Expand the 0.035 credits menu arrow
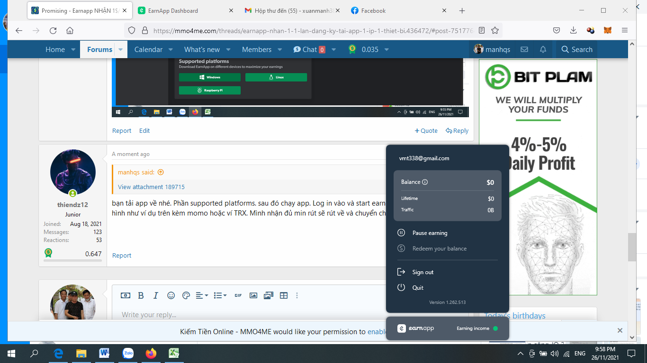Viewport: 647px width, 363px height. point(387,49)
